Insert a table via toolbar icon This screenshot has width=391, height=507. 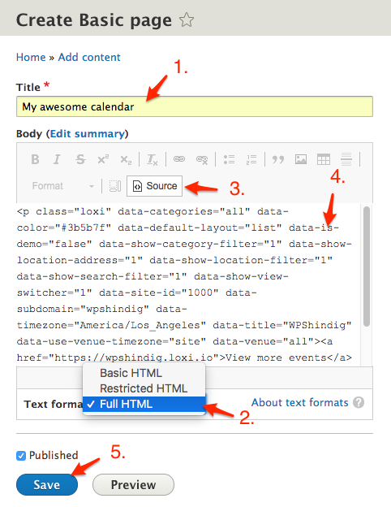(x=323, y=159)
